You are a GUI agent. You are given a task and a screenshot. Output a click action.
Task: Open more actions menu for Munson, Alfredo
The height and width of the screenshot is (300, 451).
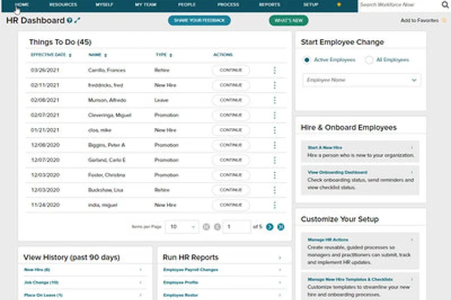[275, 100]
